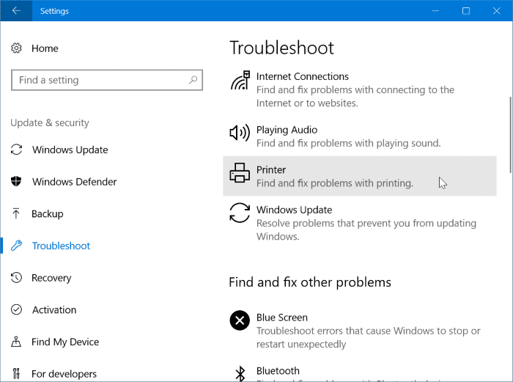Viewport: 513px width, 382px height.
Task: Click the magnifier icon in the search box
Action: [x=193, y=79]
